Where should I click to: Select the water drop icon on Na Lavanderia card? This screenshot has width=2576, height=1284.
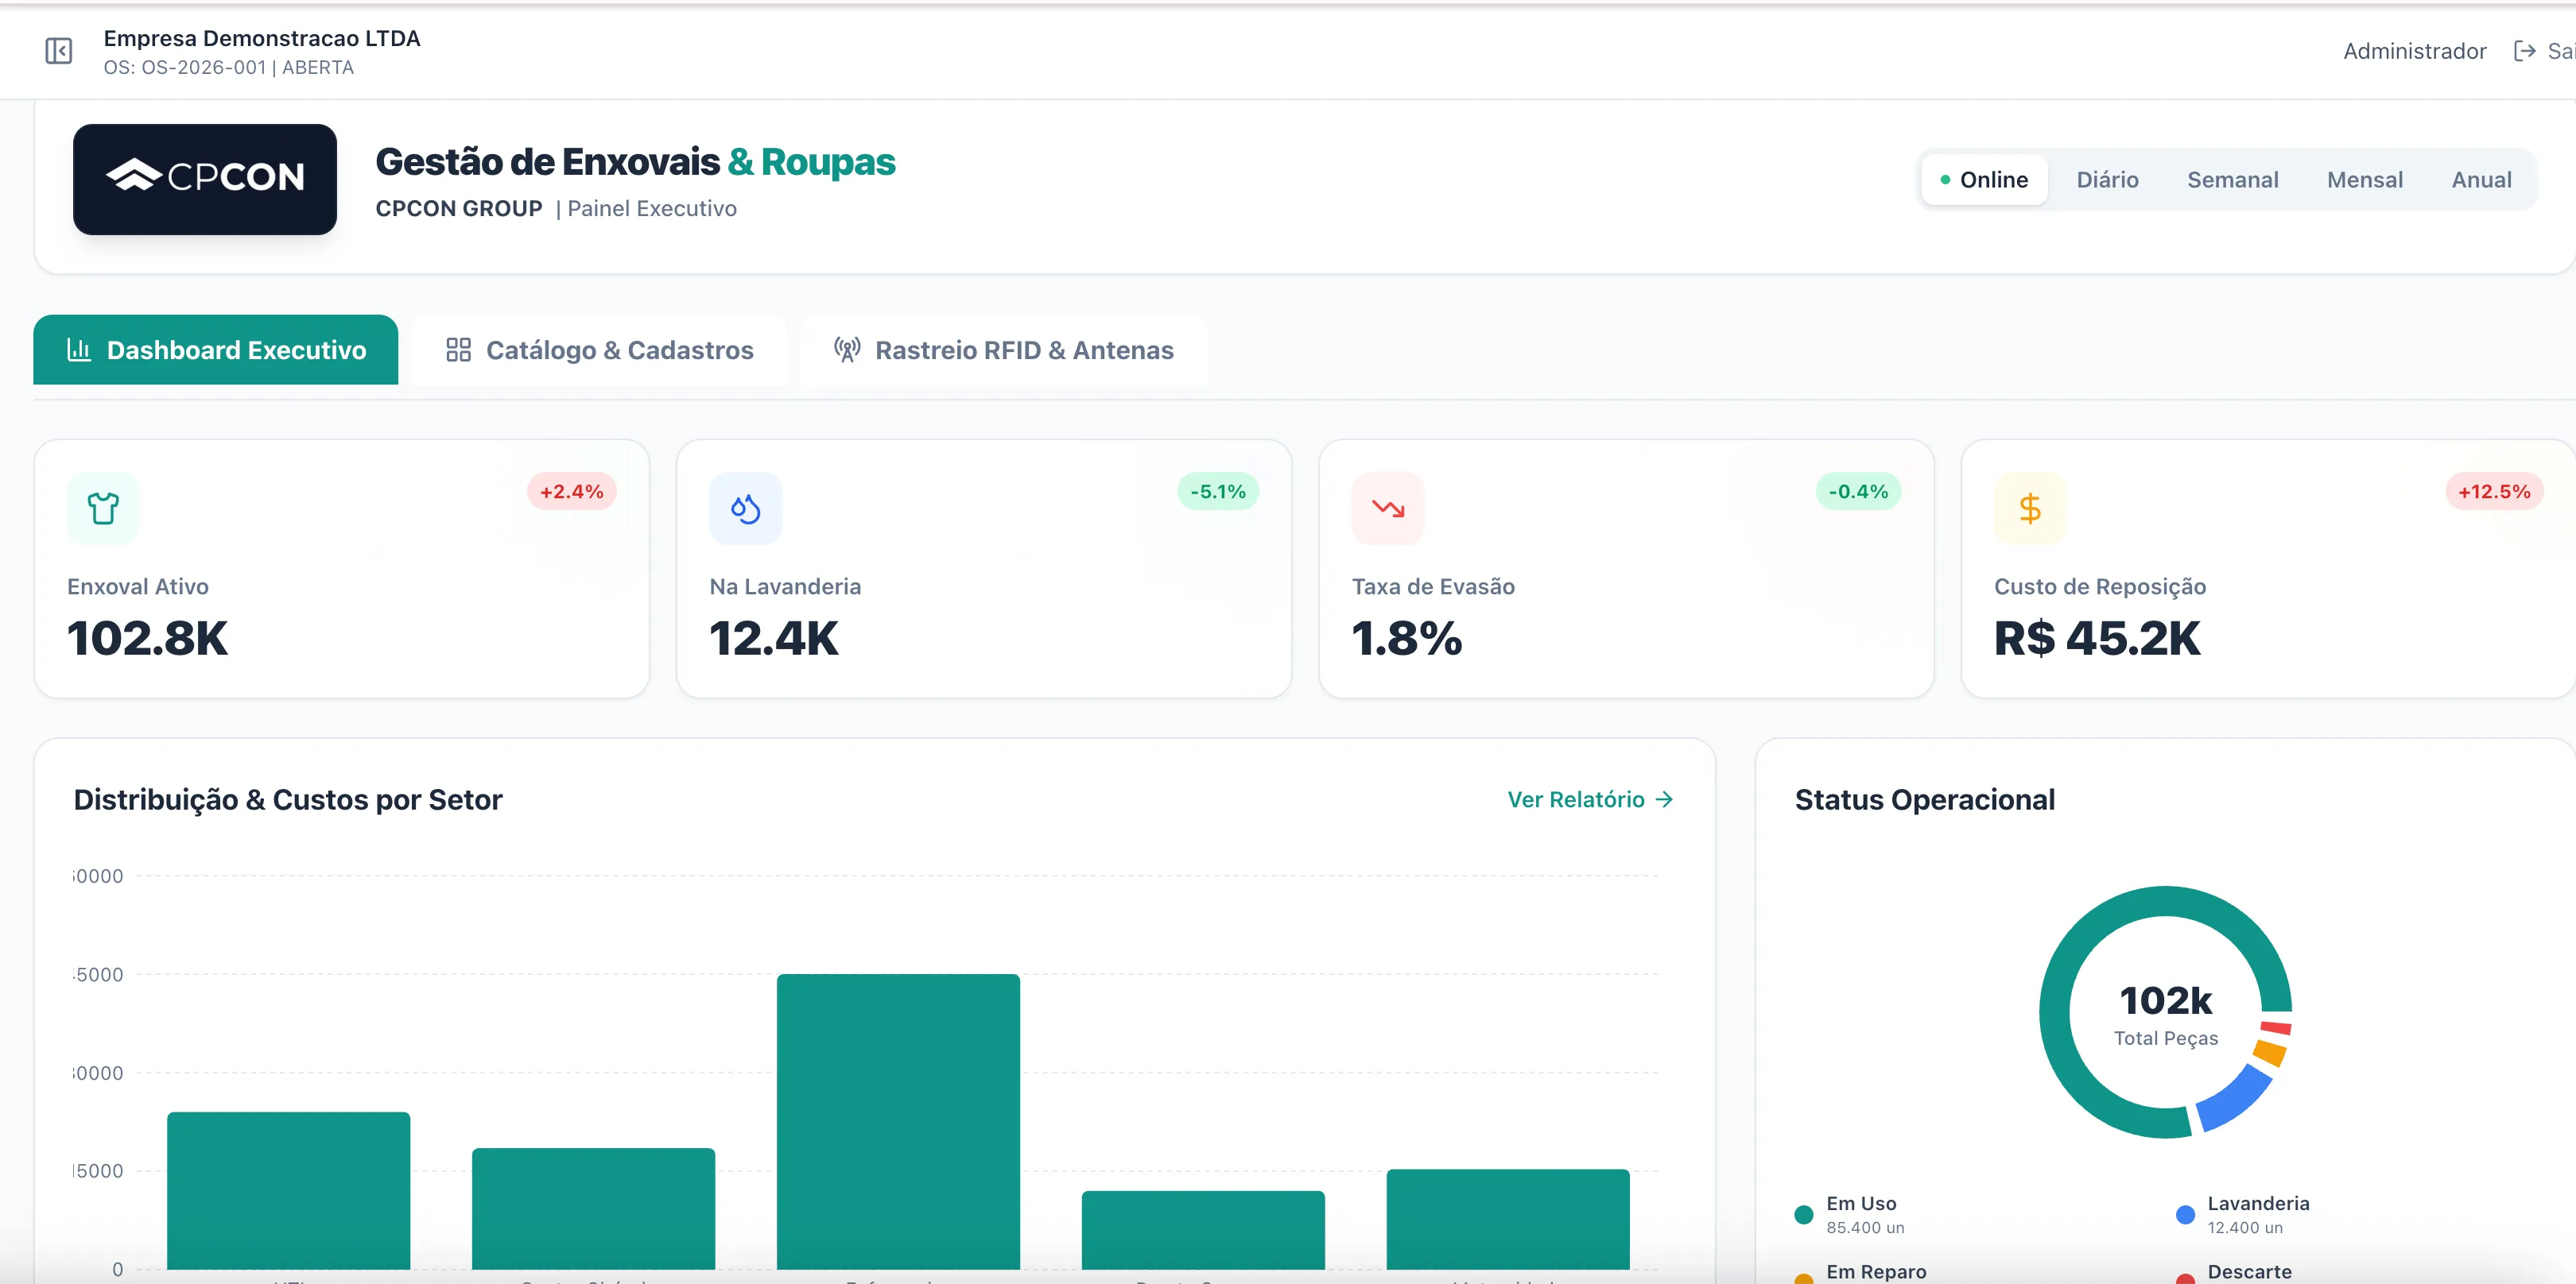(745, 508)
